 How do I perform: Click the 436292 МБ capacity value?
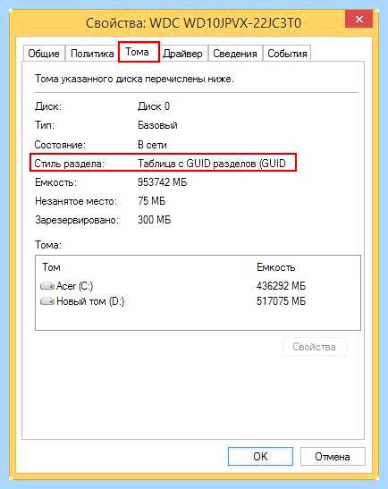pos(281,286)
